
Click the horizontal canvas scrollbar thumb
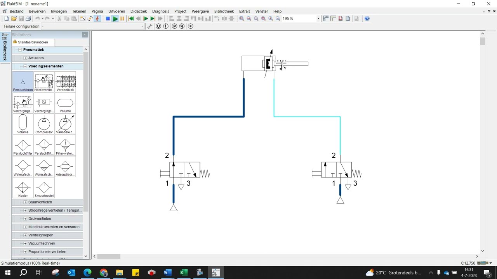109,256
